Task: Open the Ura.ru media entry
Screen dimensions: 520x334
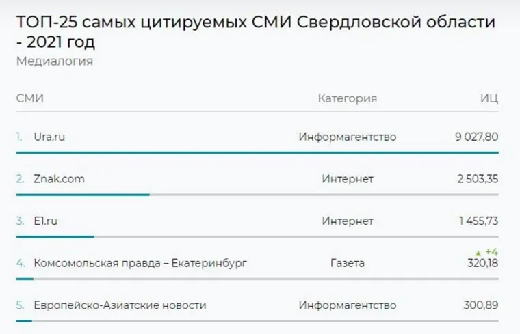Action: [x=49, y=137]
